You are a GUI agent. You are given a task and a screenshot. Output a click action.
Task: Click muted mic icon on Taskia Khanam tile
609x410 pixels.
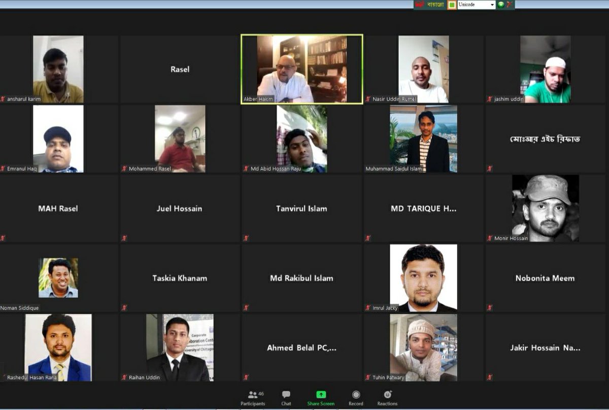click(x=124, y=307)
